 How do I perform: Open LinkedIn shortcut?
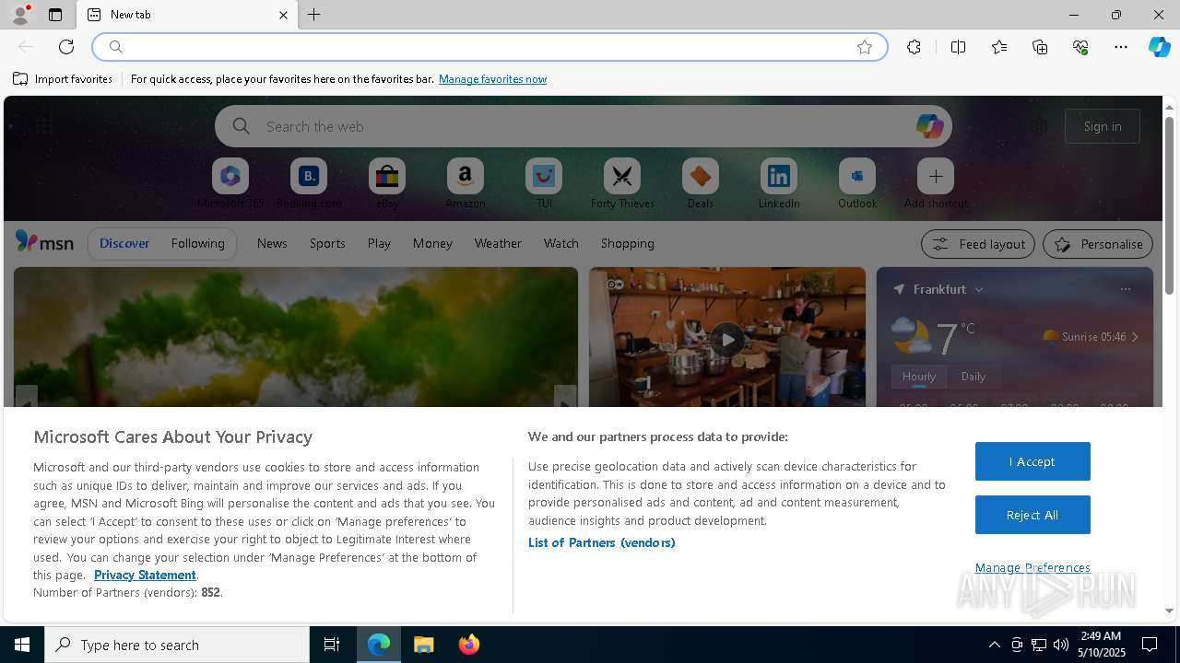(779, 183)
